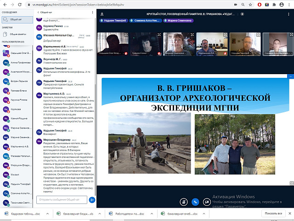The image size is (294, 221).
Task: Open downloaded Кадровая таблиц...doc file
Action: click(23, 214)
